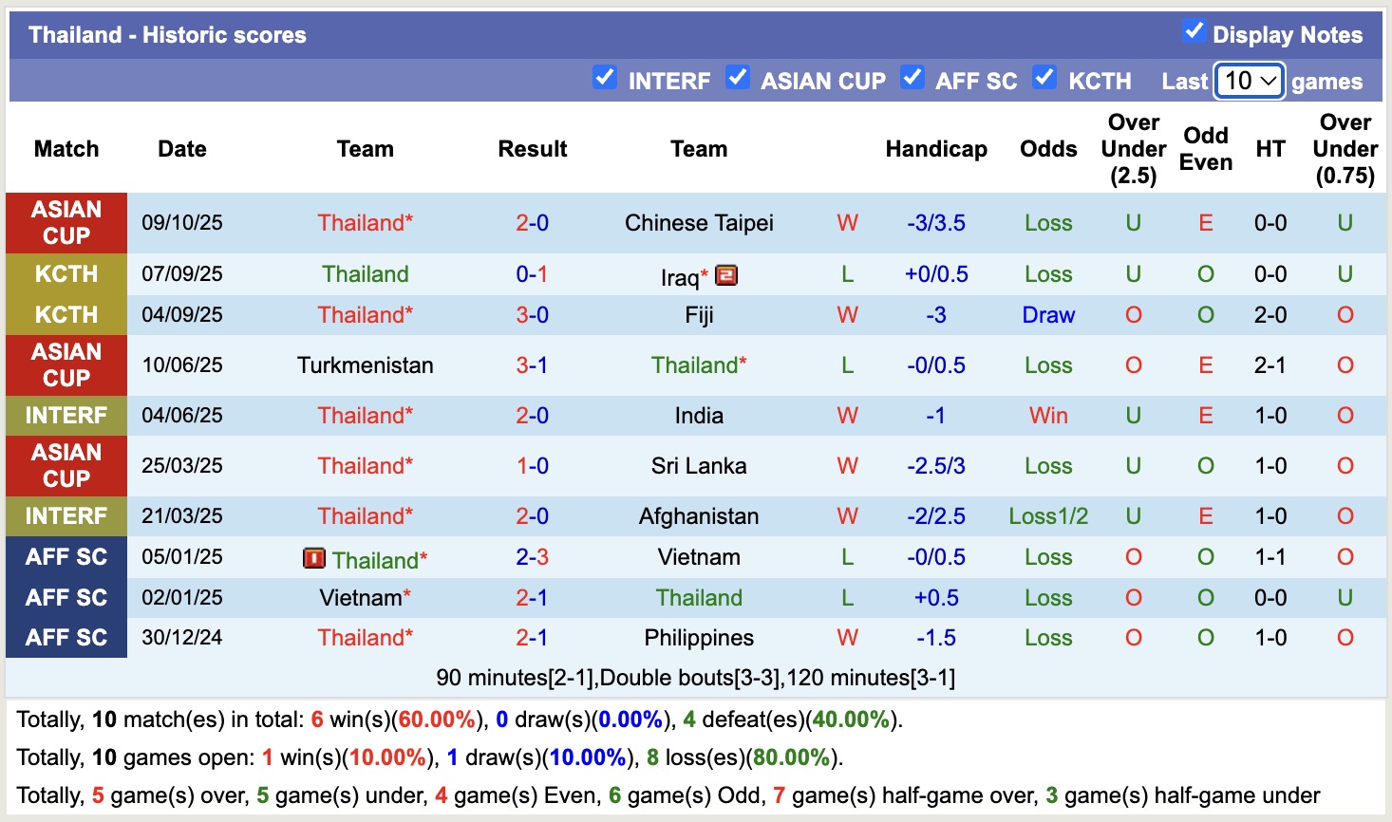Click the India team link
Viewport: 1392px width, 822px height.
[699, 416]
